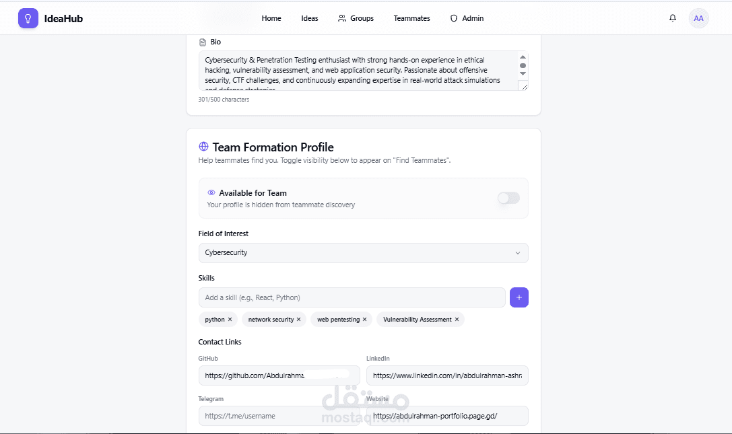Open the Admin shield nav link
Viewport: 732px width, 434px height.
(467, 18)
